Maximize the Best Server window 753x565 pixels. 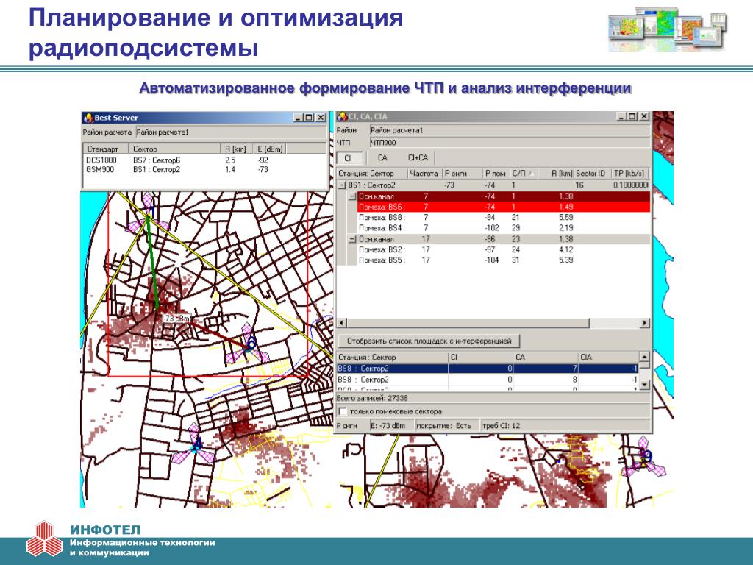coord(309,118)
